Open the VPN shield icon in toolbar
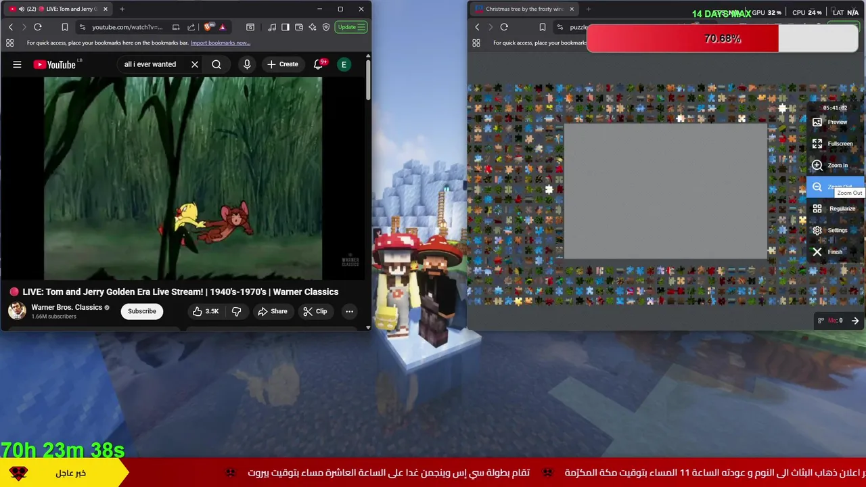 (326, 27)
